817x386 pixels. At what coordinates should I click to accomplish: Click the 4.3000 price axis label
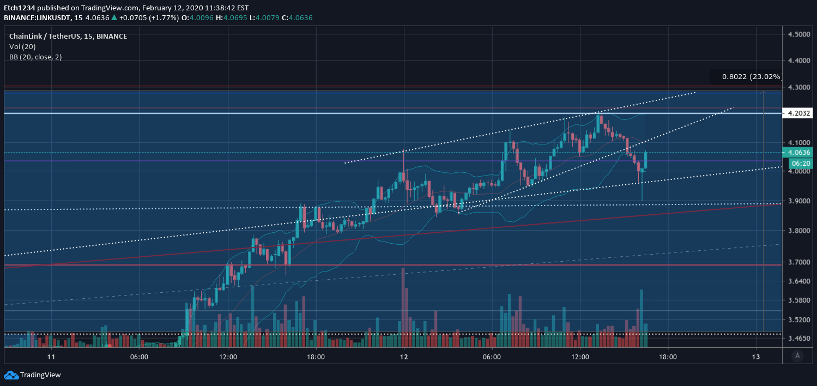(798, 87)
